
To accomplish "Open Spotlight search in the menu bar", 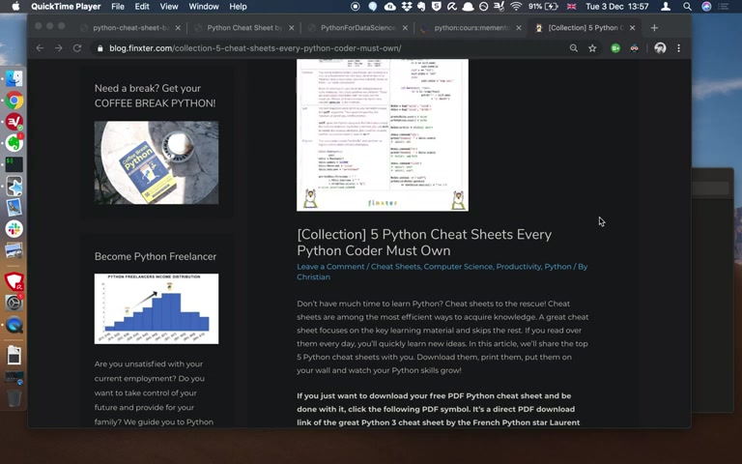I will coord(687,7).
